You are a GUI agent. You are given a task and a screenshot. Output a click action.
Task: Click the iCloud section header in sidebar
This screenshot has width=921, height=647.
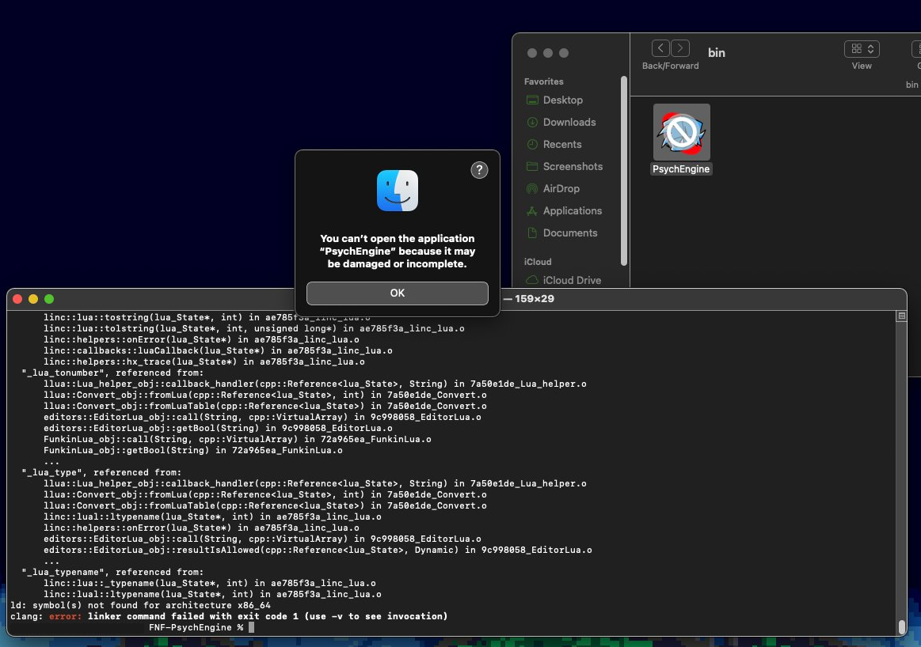click(538, 262)
